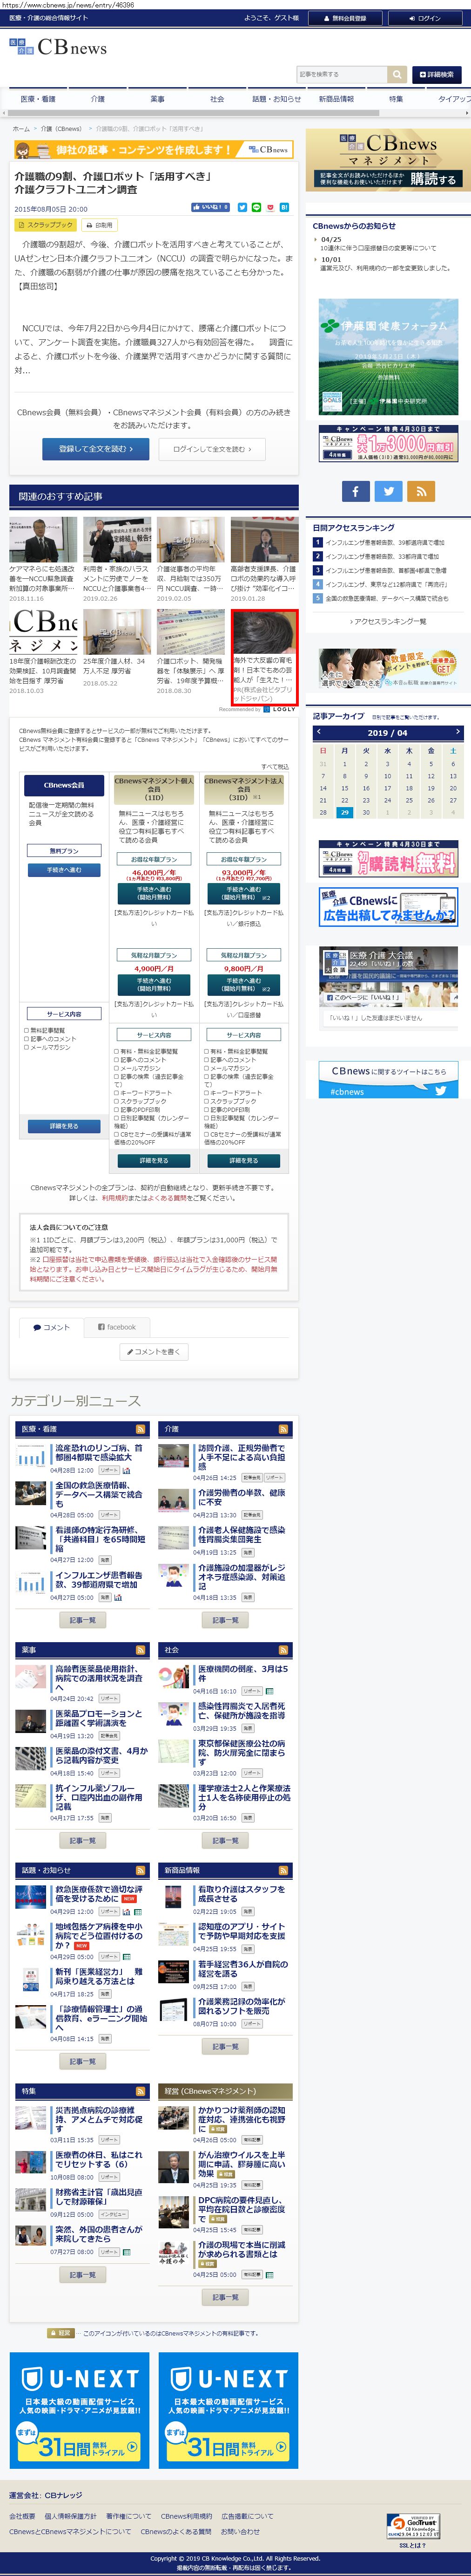
Task: Open the blue Facebook page icon
Action: point(356,490)
